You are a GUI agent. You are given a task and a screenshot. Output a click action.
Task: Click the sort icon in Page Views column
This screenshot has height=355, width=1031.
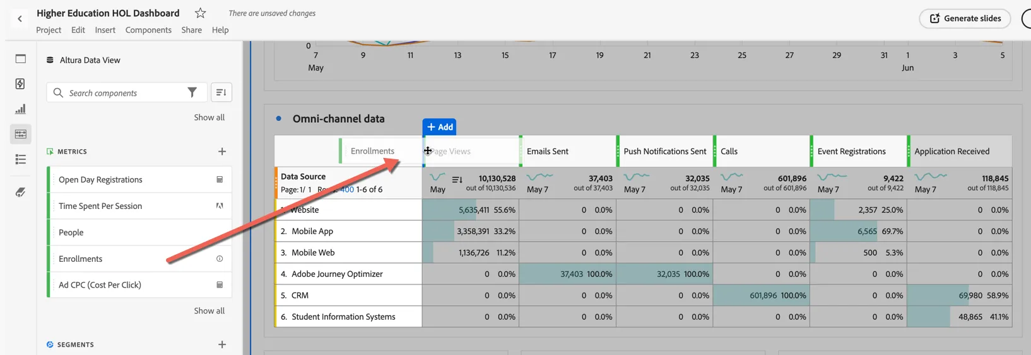(x=457, y=180)
